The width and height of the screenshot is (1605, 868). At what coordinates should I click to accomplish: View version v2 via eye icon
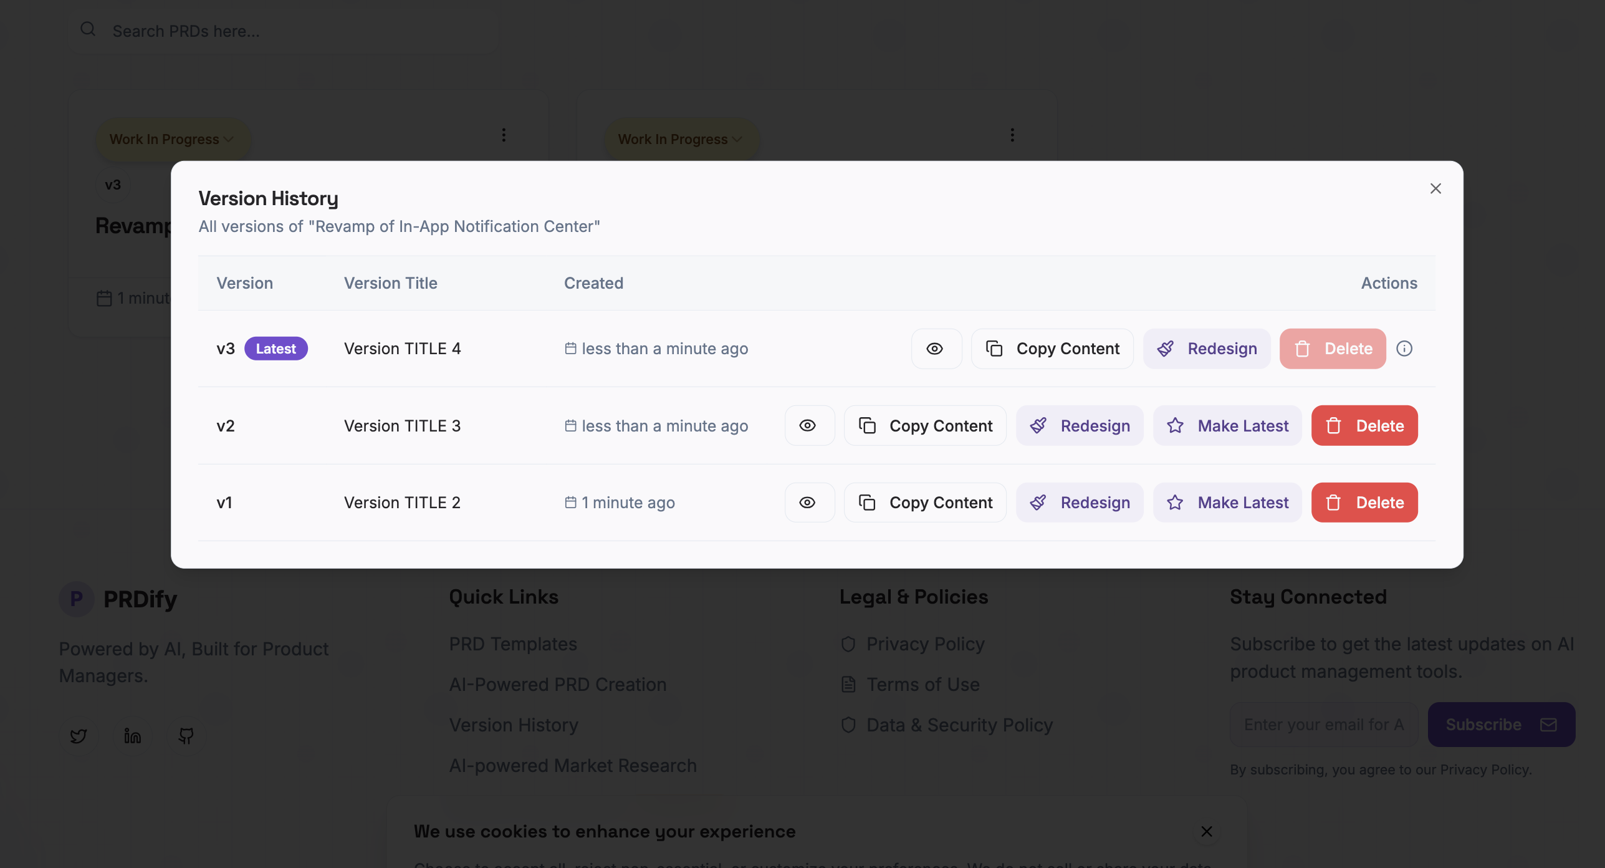point(809,425)
